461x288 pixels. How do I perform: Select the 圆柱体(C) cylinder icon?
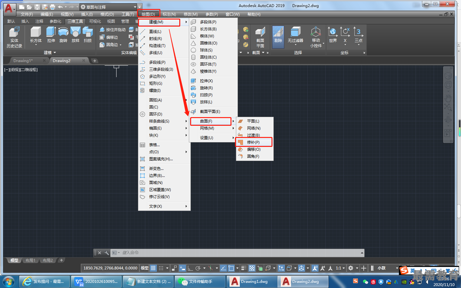pos(193,57)
